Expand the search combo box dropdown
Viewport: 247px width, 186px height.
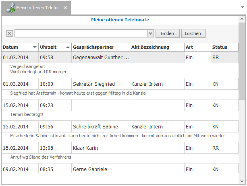click(150, 33)
